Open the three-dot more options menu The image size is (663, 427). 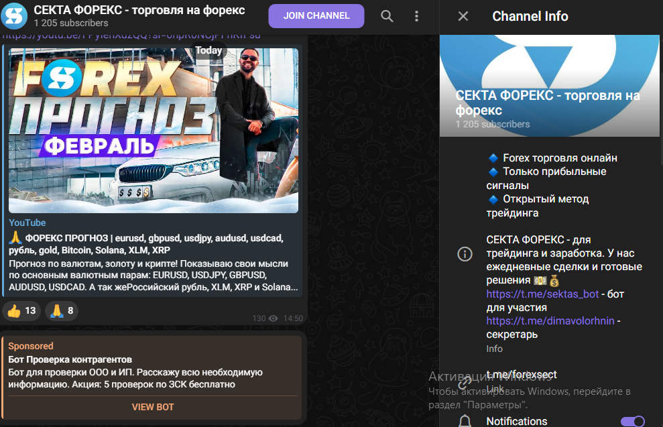(416, 16)
